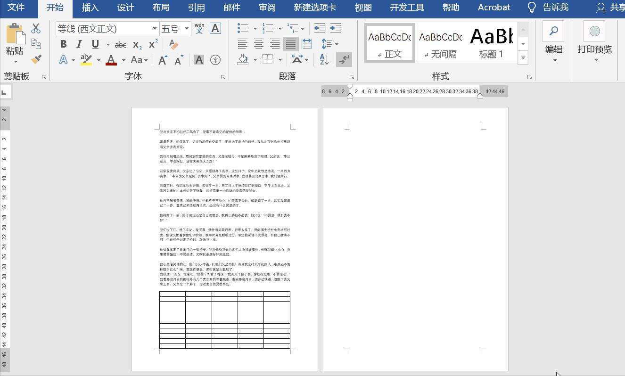625x376 pixels.
Task: Click Clear All Formatting eraser icon
Action: 173,44
